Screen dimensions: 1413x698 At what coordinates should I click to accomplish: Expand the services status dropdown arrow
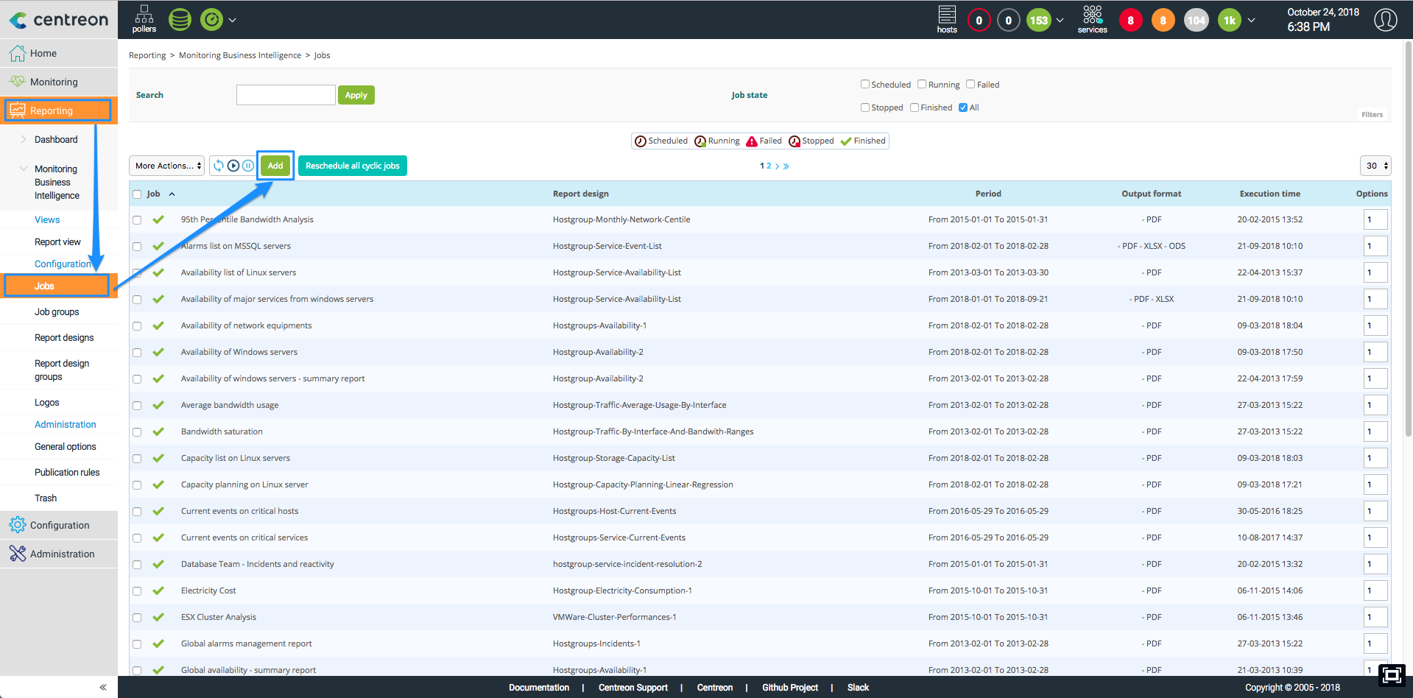coord(1251,20)
